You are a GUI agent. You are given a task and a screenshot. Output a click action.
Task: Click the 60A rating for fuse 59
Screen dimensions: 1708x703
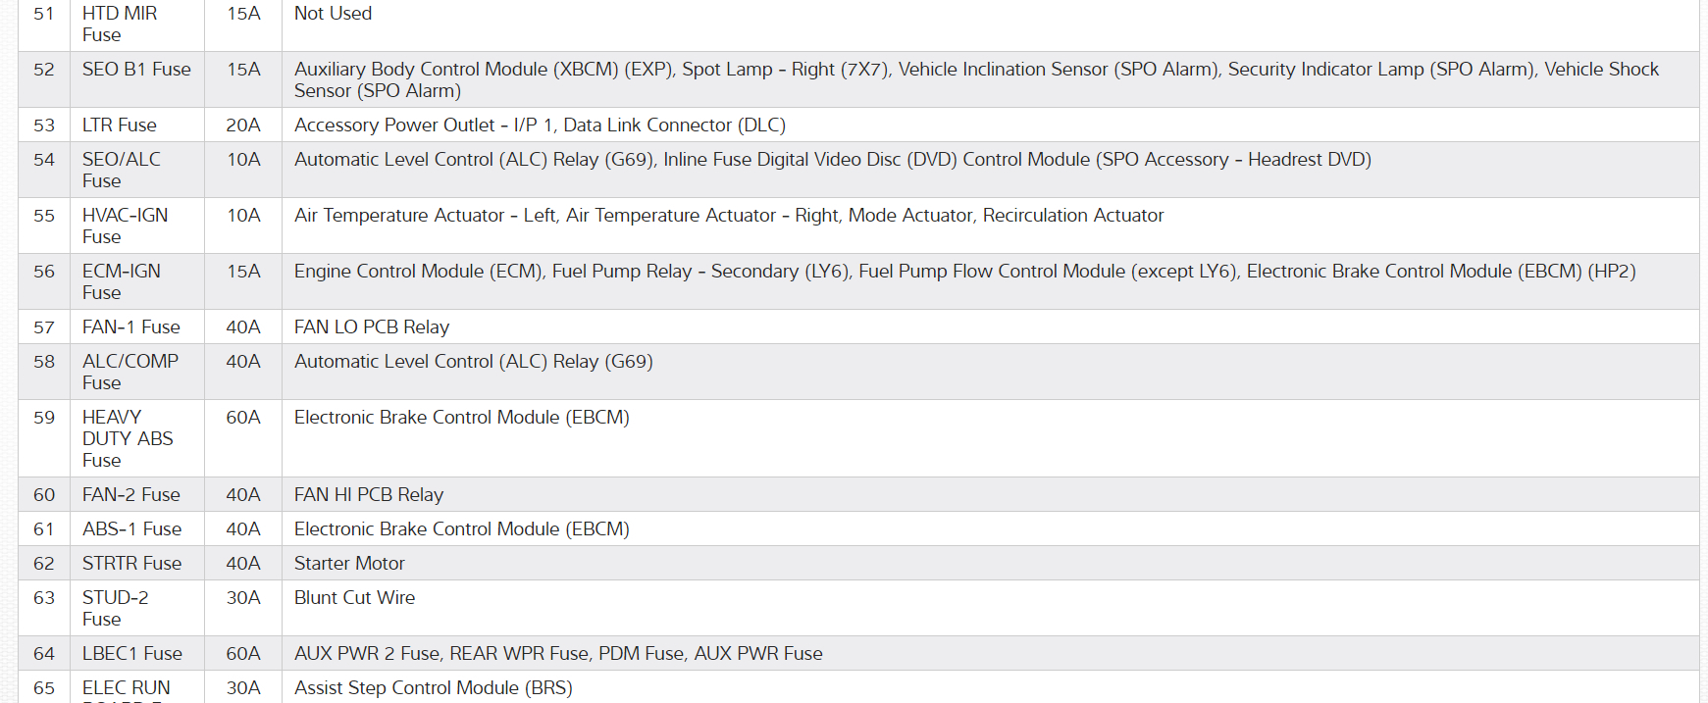coord(243,418)
